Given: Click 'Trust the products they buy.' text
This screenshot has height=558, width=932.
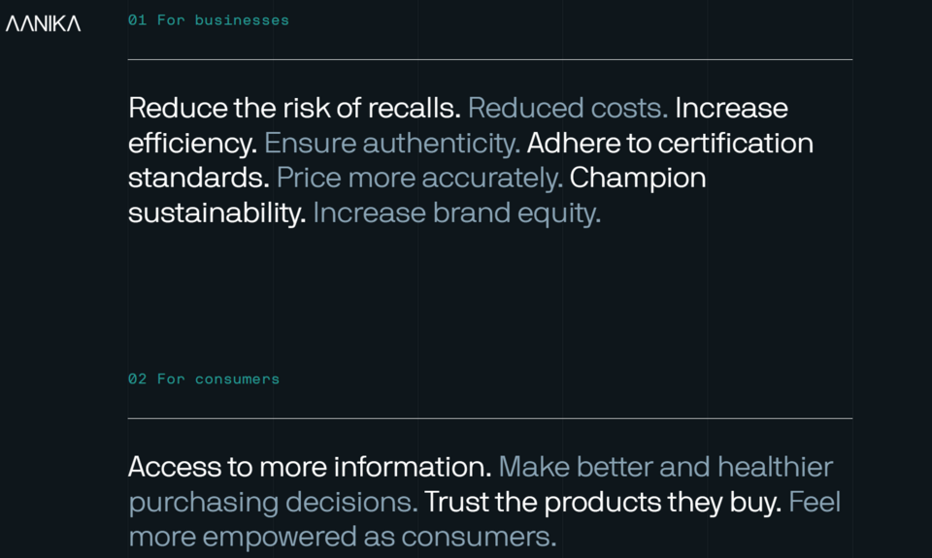Looking at the screenshot, I should coord(603,502).
